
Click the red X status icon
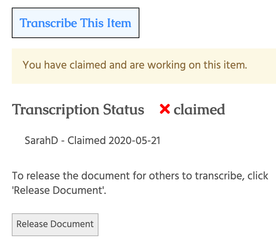(165, 109)
